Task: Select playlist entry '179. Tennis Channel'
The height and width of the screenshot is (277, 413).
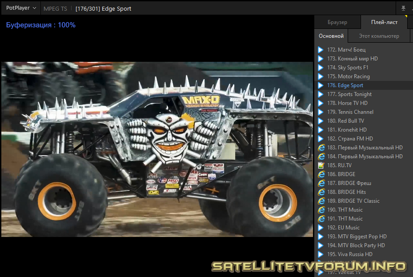Action: (364, 112)
